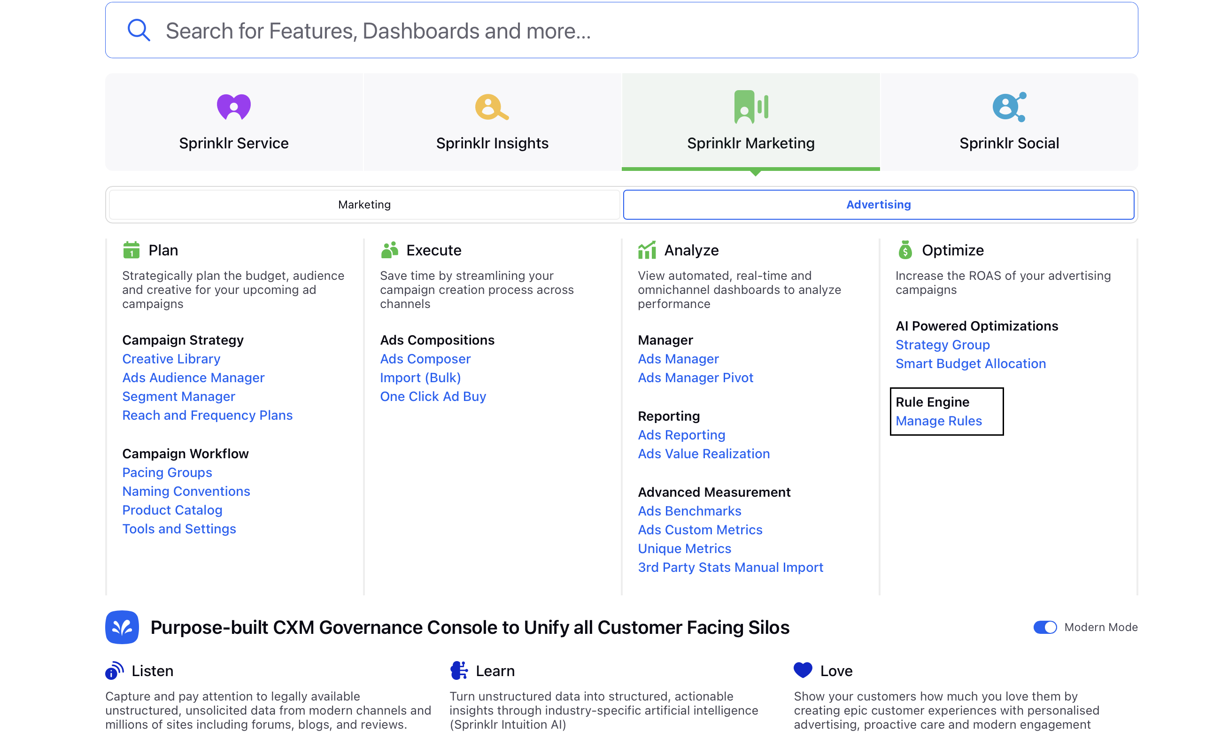Click the Love heart icon
Viewport: 1221px width, 747px height.
pos(803,670)
